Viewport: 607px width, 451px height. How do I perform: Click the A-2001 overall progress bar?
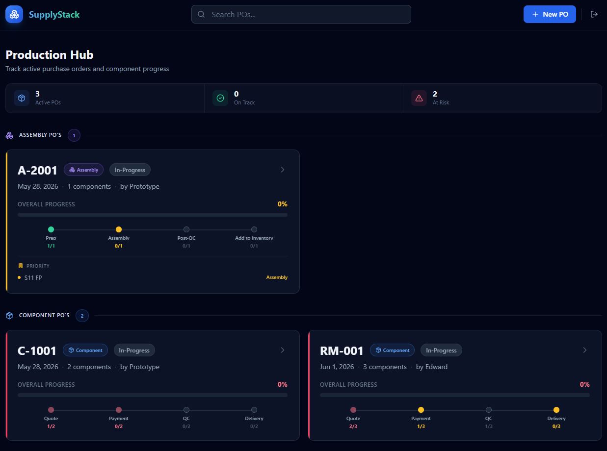click(x=153, y=215)
